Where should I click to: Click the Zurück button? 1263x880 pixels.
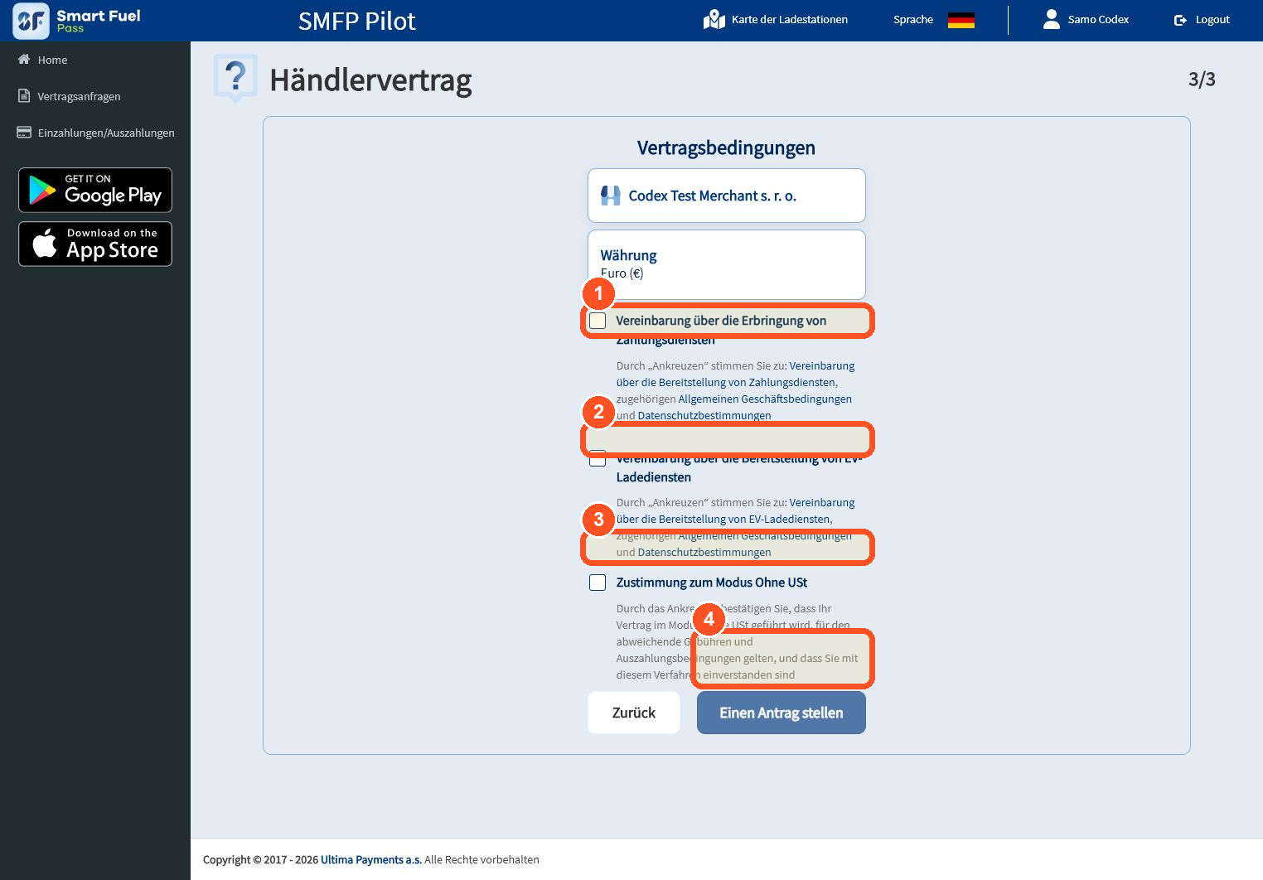(634, 713)
